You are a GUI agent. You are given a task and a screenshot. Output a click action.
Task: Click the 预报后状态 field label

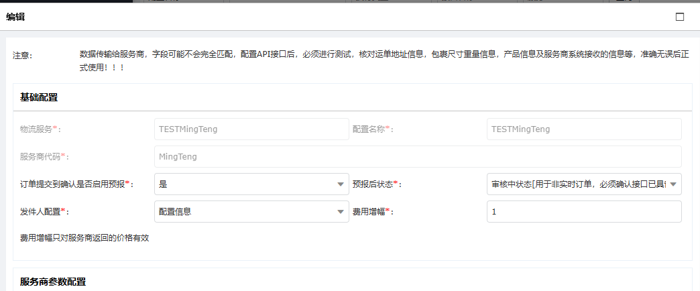(x=376, y=184)
